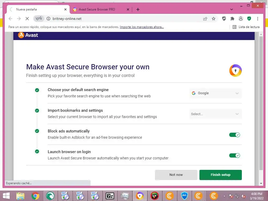Open the Extensions puzzle piece menu

(x=232, y=19)
